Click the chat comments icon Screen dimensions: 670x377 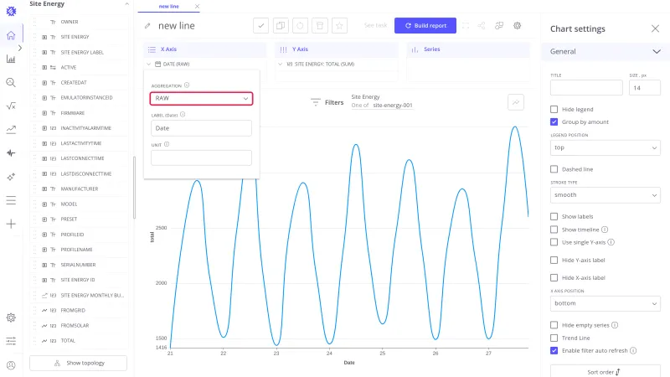(x=499, y=26)
